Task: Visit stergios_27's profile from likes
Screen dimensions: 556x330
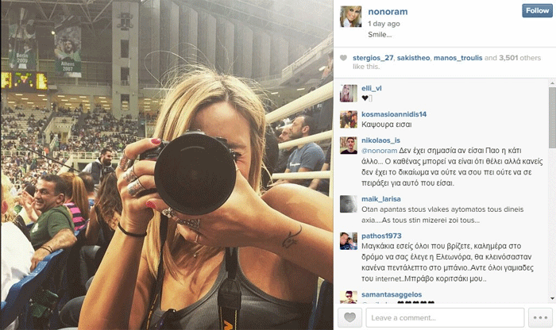Action: 373,58
